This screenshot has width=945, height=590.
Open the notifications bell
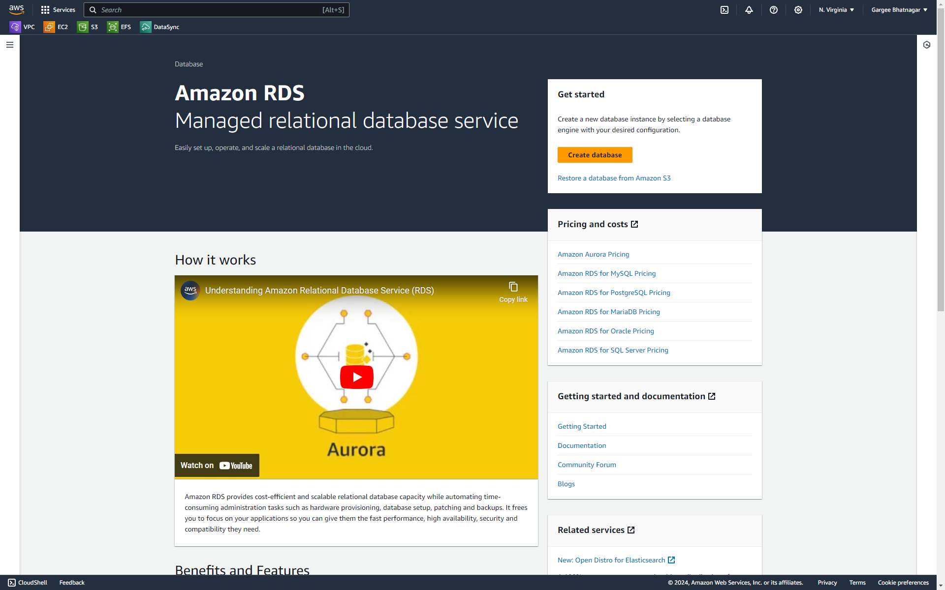click(749, 10)
